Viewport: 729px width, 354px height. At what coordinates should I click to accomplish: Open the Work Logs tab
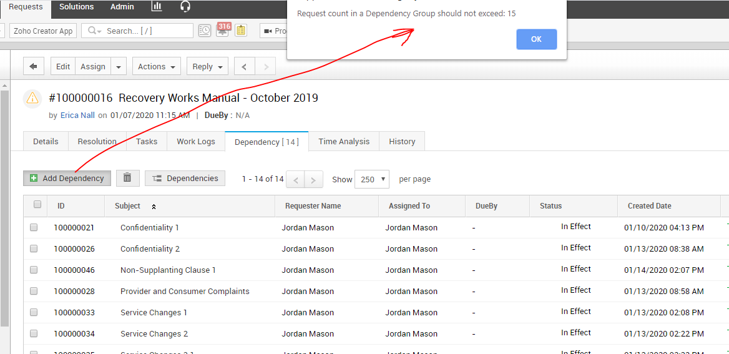[196, 142]
